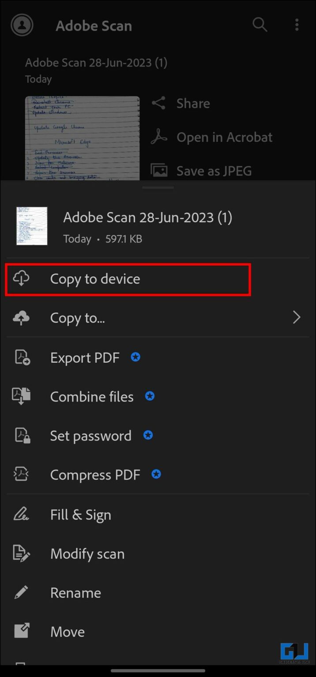Viewport: 316px width, 677px height.
Task: Expand the Copy to... submenu chevron
Action: pyautogui.click(x=297, y=317)
